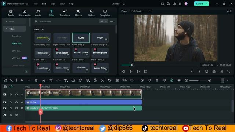The image size is (235, 132).
Task: Open the Help menu
Action: tap(71, 4)
